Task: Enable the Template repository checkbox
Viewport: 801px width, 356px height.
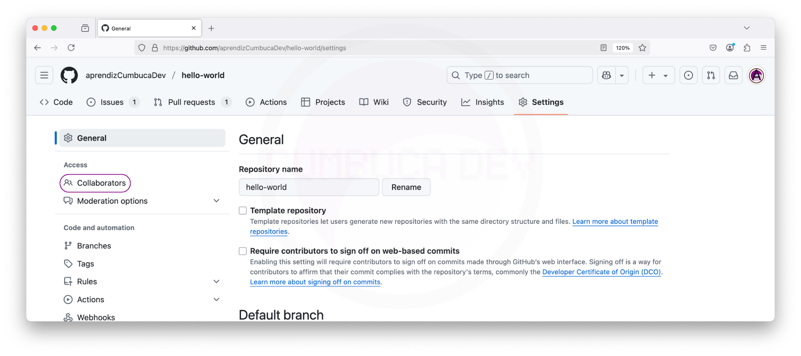Action: pos(243,211)
